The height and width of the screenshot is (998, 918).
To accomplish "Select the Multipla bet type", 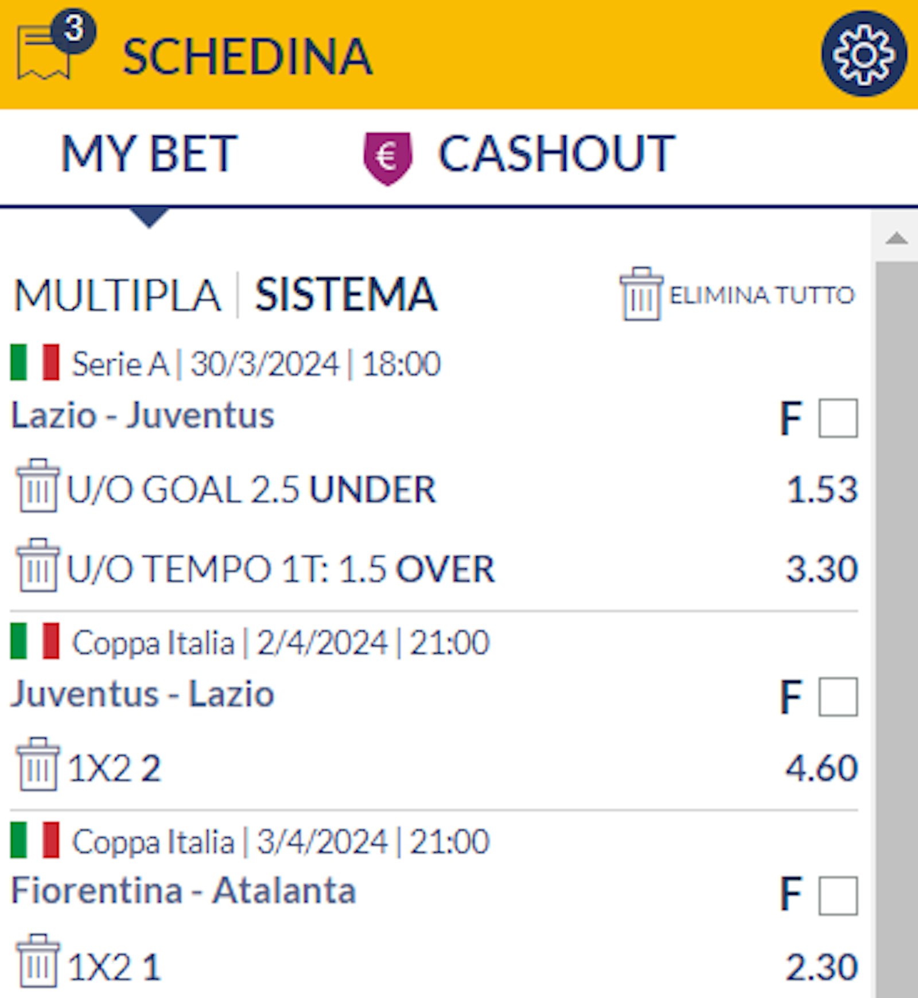I will [117, 296].
